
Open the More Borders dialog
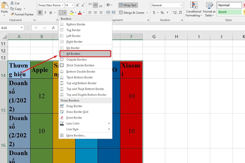click(x=76, y=135)
